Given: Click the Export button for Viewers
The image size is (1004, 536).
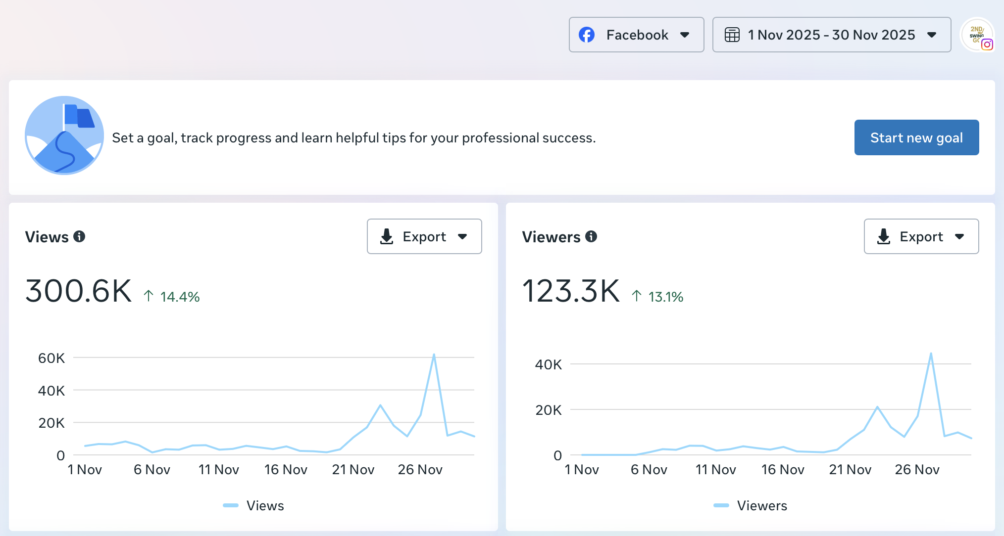Looking at the screenshot, I should point(920,236).
